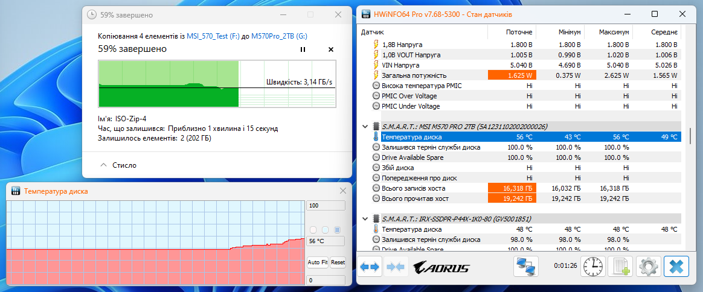Click the status icon beside Збій диска
The height and width of the screenshot is (292, 703).
point(376,168)
